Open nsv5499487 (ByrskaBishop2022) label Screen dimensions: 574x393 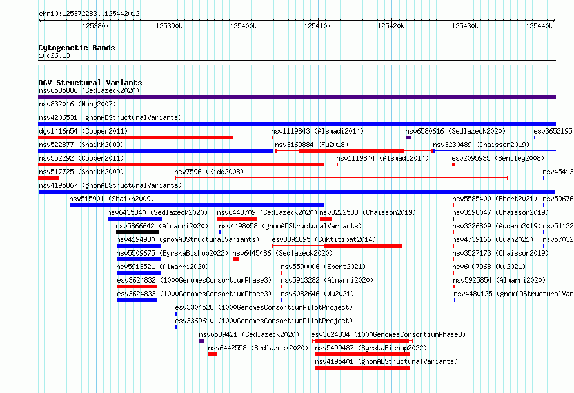click(x=371, y=348)
